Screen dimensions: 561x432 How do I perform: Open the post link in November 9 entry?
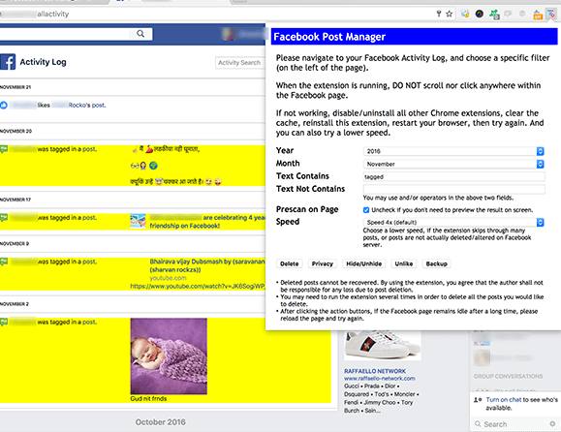tap(89, 262)
